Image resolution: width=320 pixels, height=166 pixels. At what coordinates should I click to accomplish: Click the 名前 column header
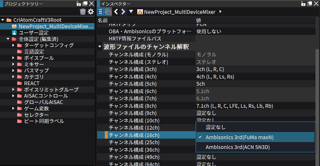103,20
